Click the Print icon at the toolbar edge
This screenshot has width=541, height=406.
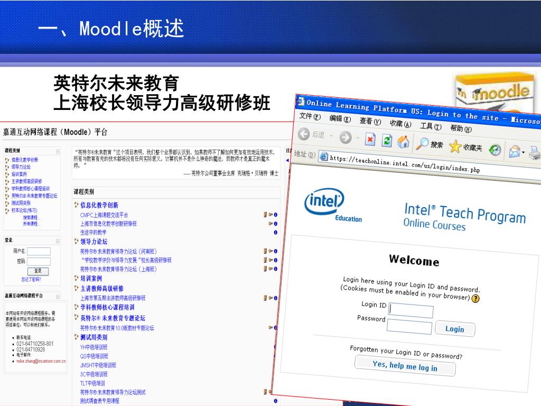pos(535,152)
